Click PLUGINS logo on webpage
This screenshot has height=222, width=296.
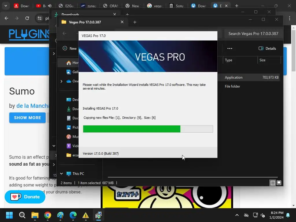(x=29, y=34)
